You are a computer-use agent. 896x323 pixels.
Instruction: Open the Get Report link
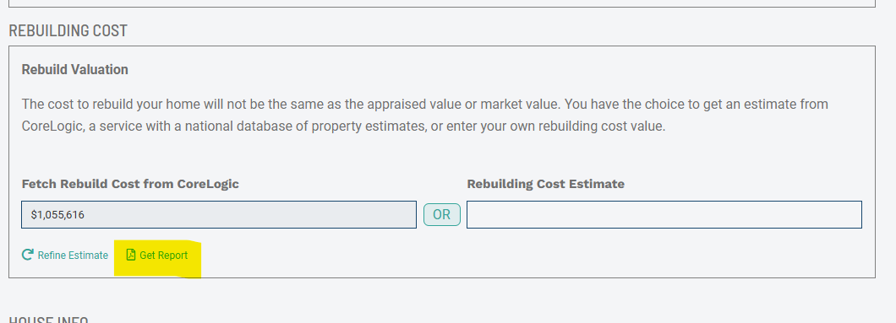157,256
